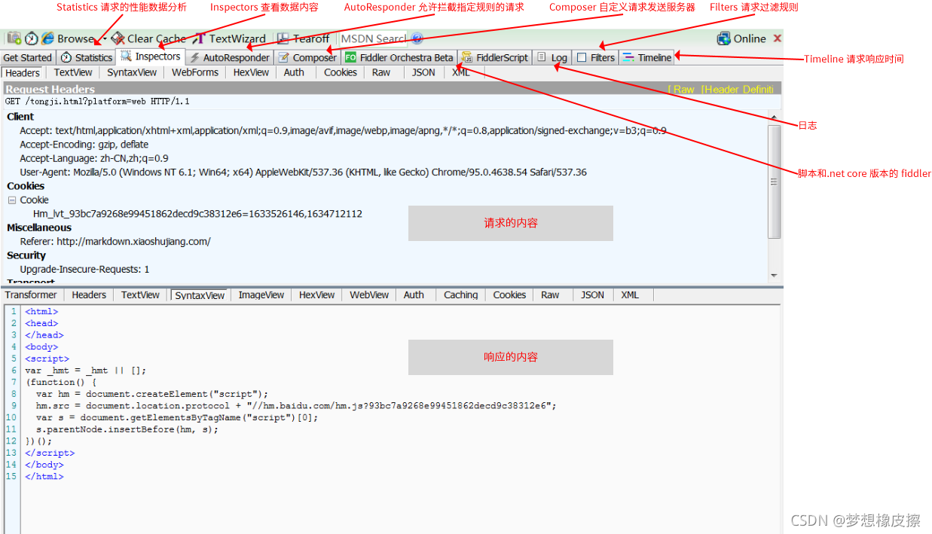This screenshot has width=932, height=534.
Task: Open the WebForms request tab
Action: coord(195,72)
